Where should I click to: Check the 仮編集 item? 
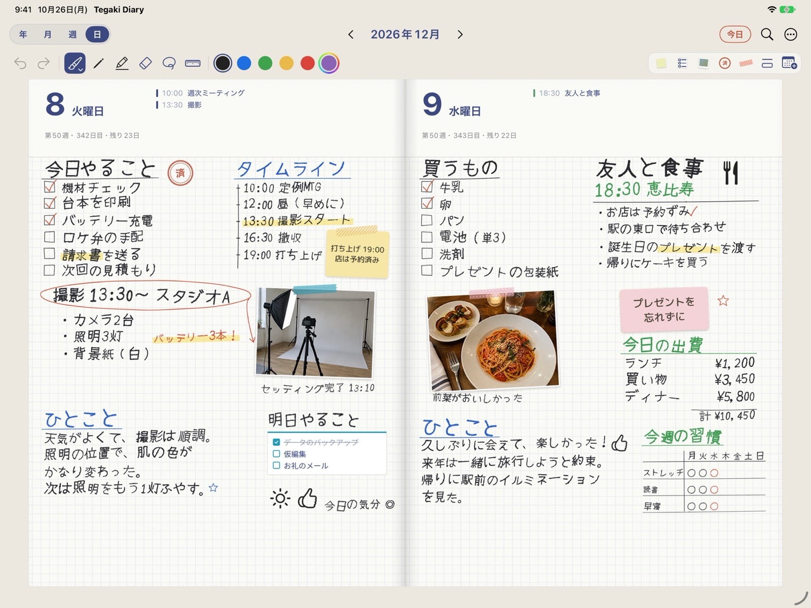point(276,454)
